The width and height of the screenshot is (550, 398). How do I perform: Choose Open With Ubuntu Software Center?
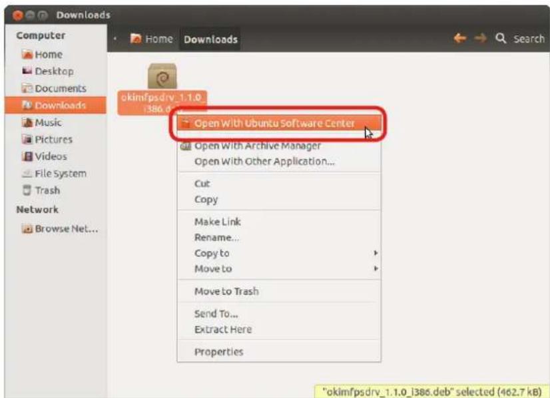279,123
